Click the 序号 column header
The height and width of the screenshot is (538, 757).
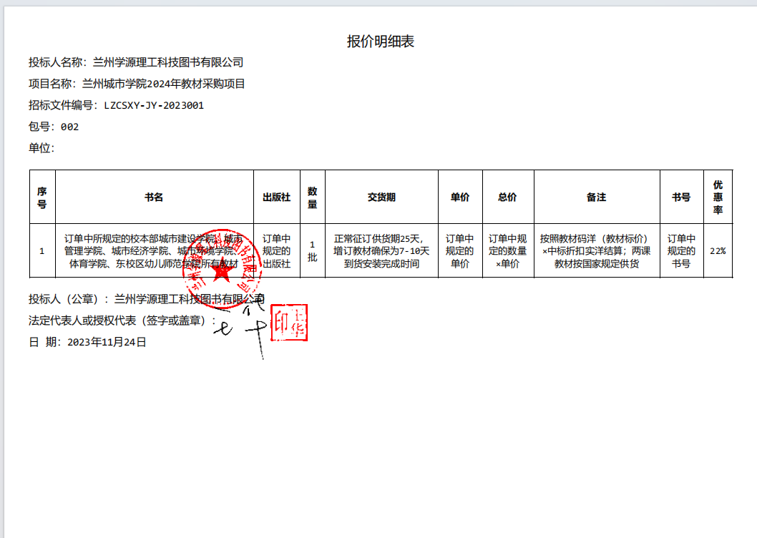tap(42, 197)
